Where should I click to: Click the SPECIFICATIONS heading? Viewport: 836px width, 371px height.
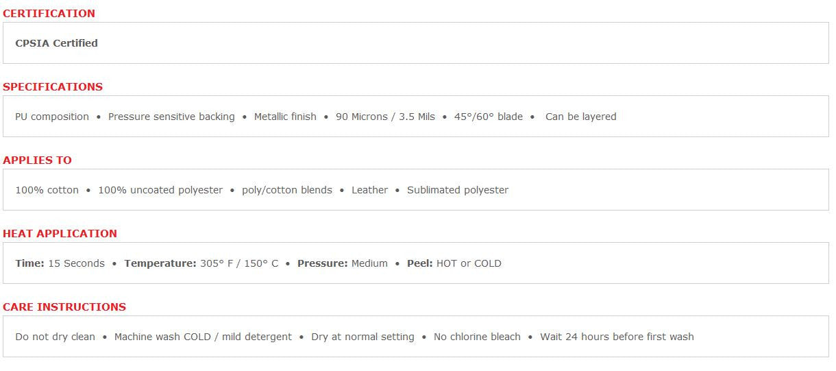(x=53, y=87)
